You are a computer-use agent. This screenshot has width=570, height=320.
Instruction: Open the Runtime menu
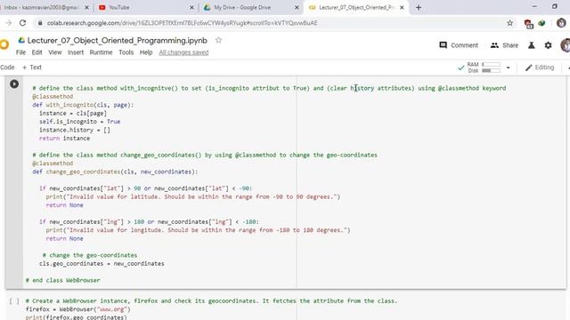coord(101,52)
